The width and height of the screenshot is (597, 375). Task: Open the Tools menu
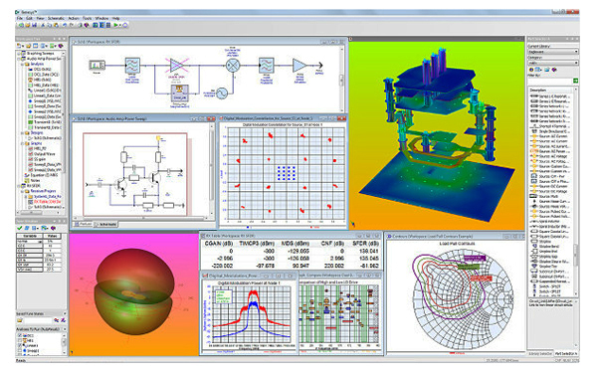[87, 18]
